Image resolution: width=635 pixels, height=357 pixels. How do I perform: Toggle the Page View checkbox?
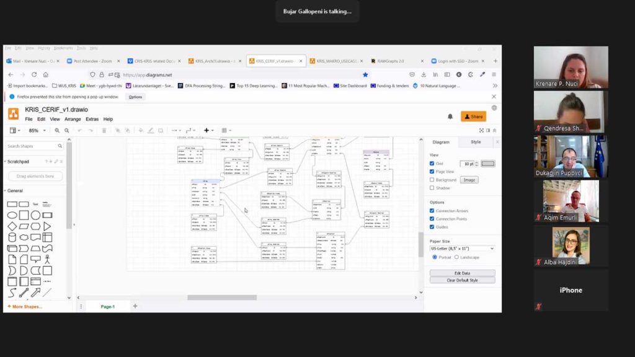(432, 172)
